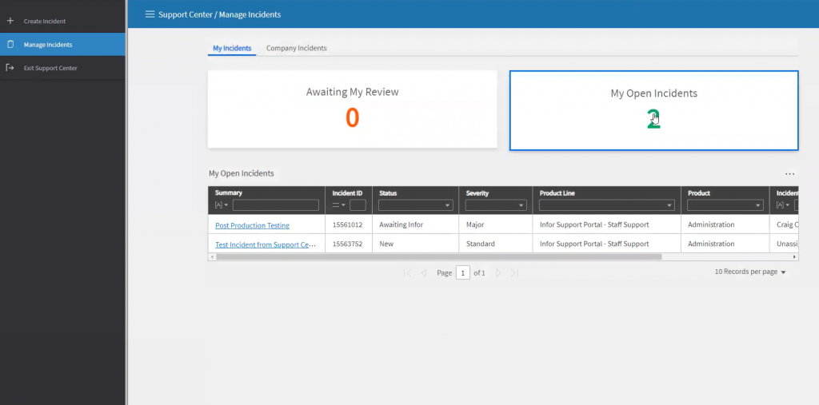
Task: Click the horizontal scrollbar under the table
Action: pyautogui.click(x=438, y=257)
